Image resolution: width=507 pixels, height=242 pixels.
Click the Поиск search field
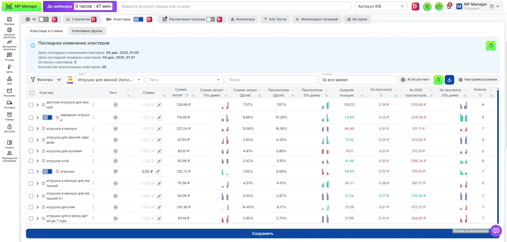pyautogui.click(x=271, y=80)
